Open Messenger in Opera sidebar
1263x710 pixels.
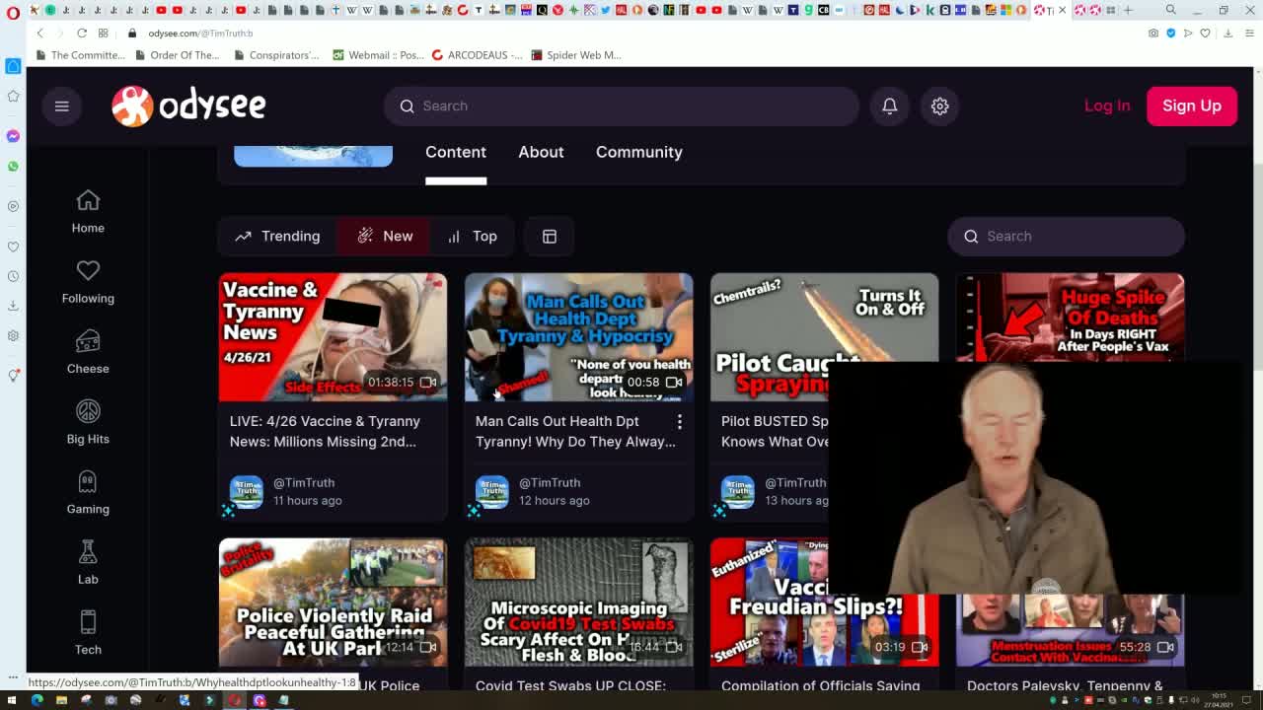[13, 136]
